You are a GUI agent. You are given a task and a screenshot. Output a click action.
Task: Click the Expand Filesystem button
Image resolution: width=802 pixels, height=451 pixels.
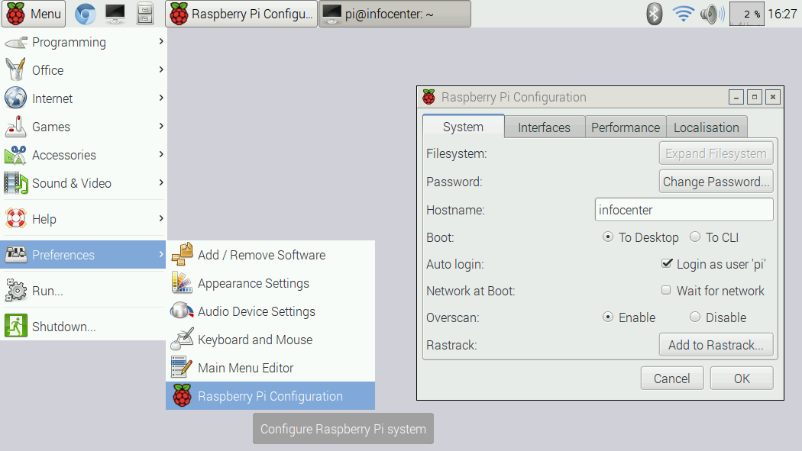pyautogui.click(x=716, y=153)
